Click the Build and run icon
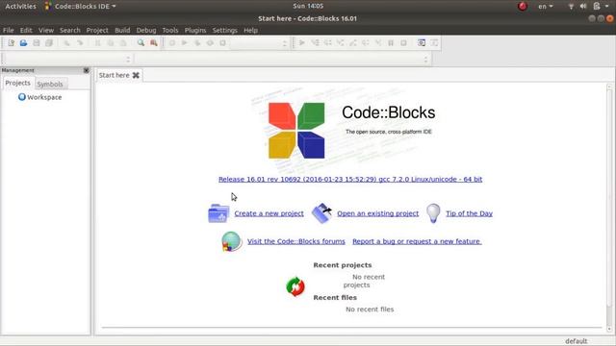Screen dimensions: 616x346 pyautogui.click(x=197, y=42)
